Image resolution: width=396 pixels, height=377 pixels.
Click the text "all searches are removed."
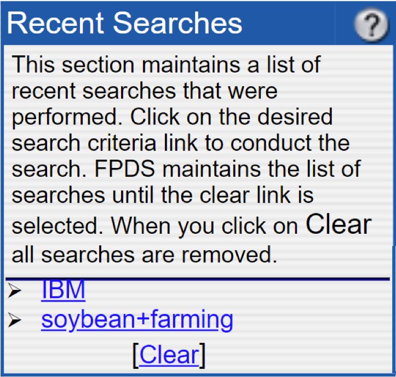click(141, 255)
